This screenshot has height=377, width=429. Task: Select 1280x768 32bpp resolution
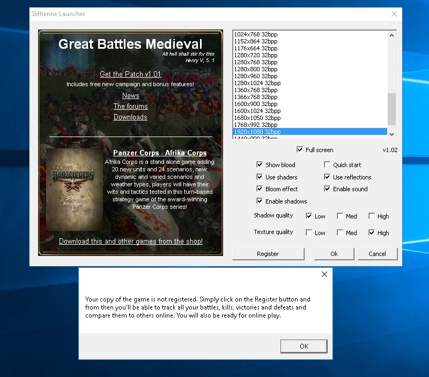[x=310, y=62]
